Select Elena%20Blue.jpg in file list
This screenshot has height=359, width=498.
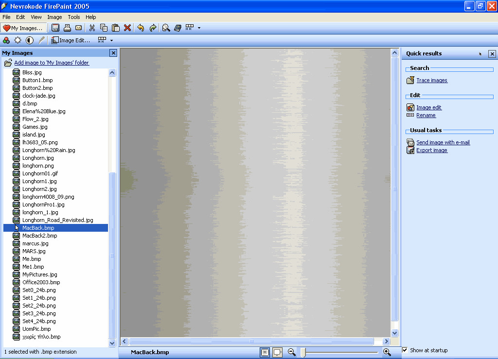[x=44, y=111]
